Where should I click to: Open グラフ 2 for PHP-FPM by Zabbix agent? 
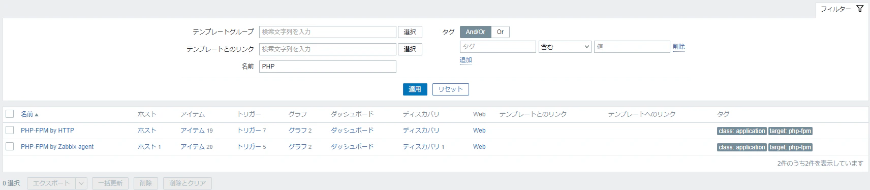click(300, 147)
